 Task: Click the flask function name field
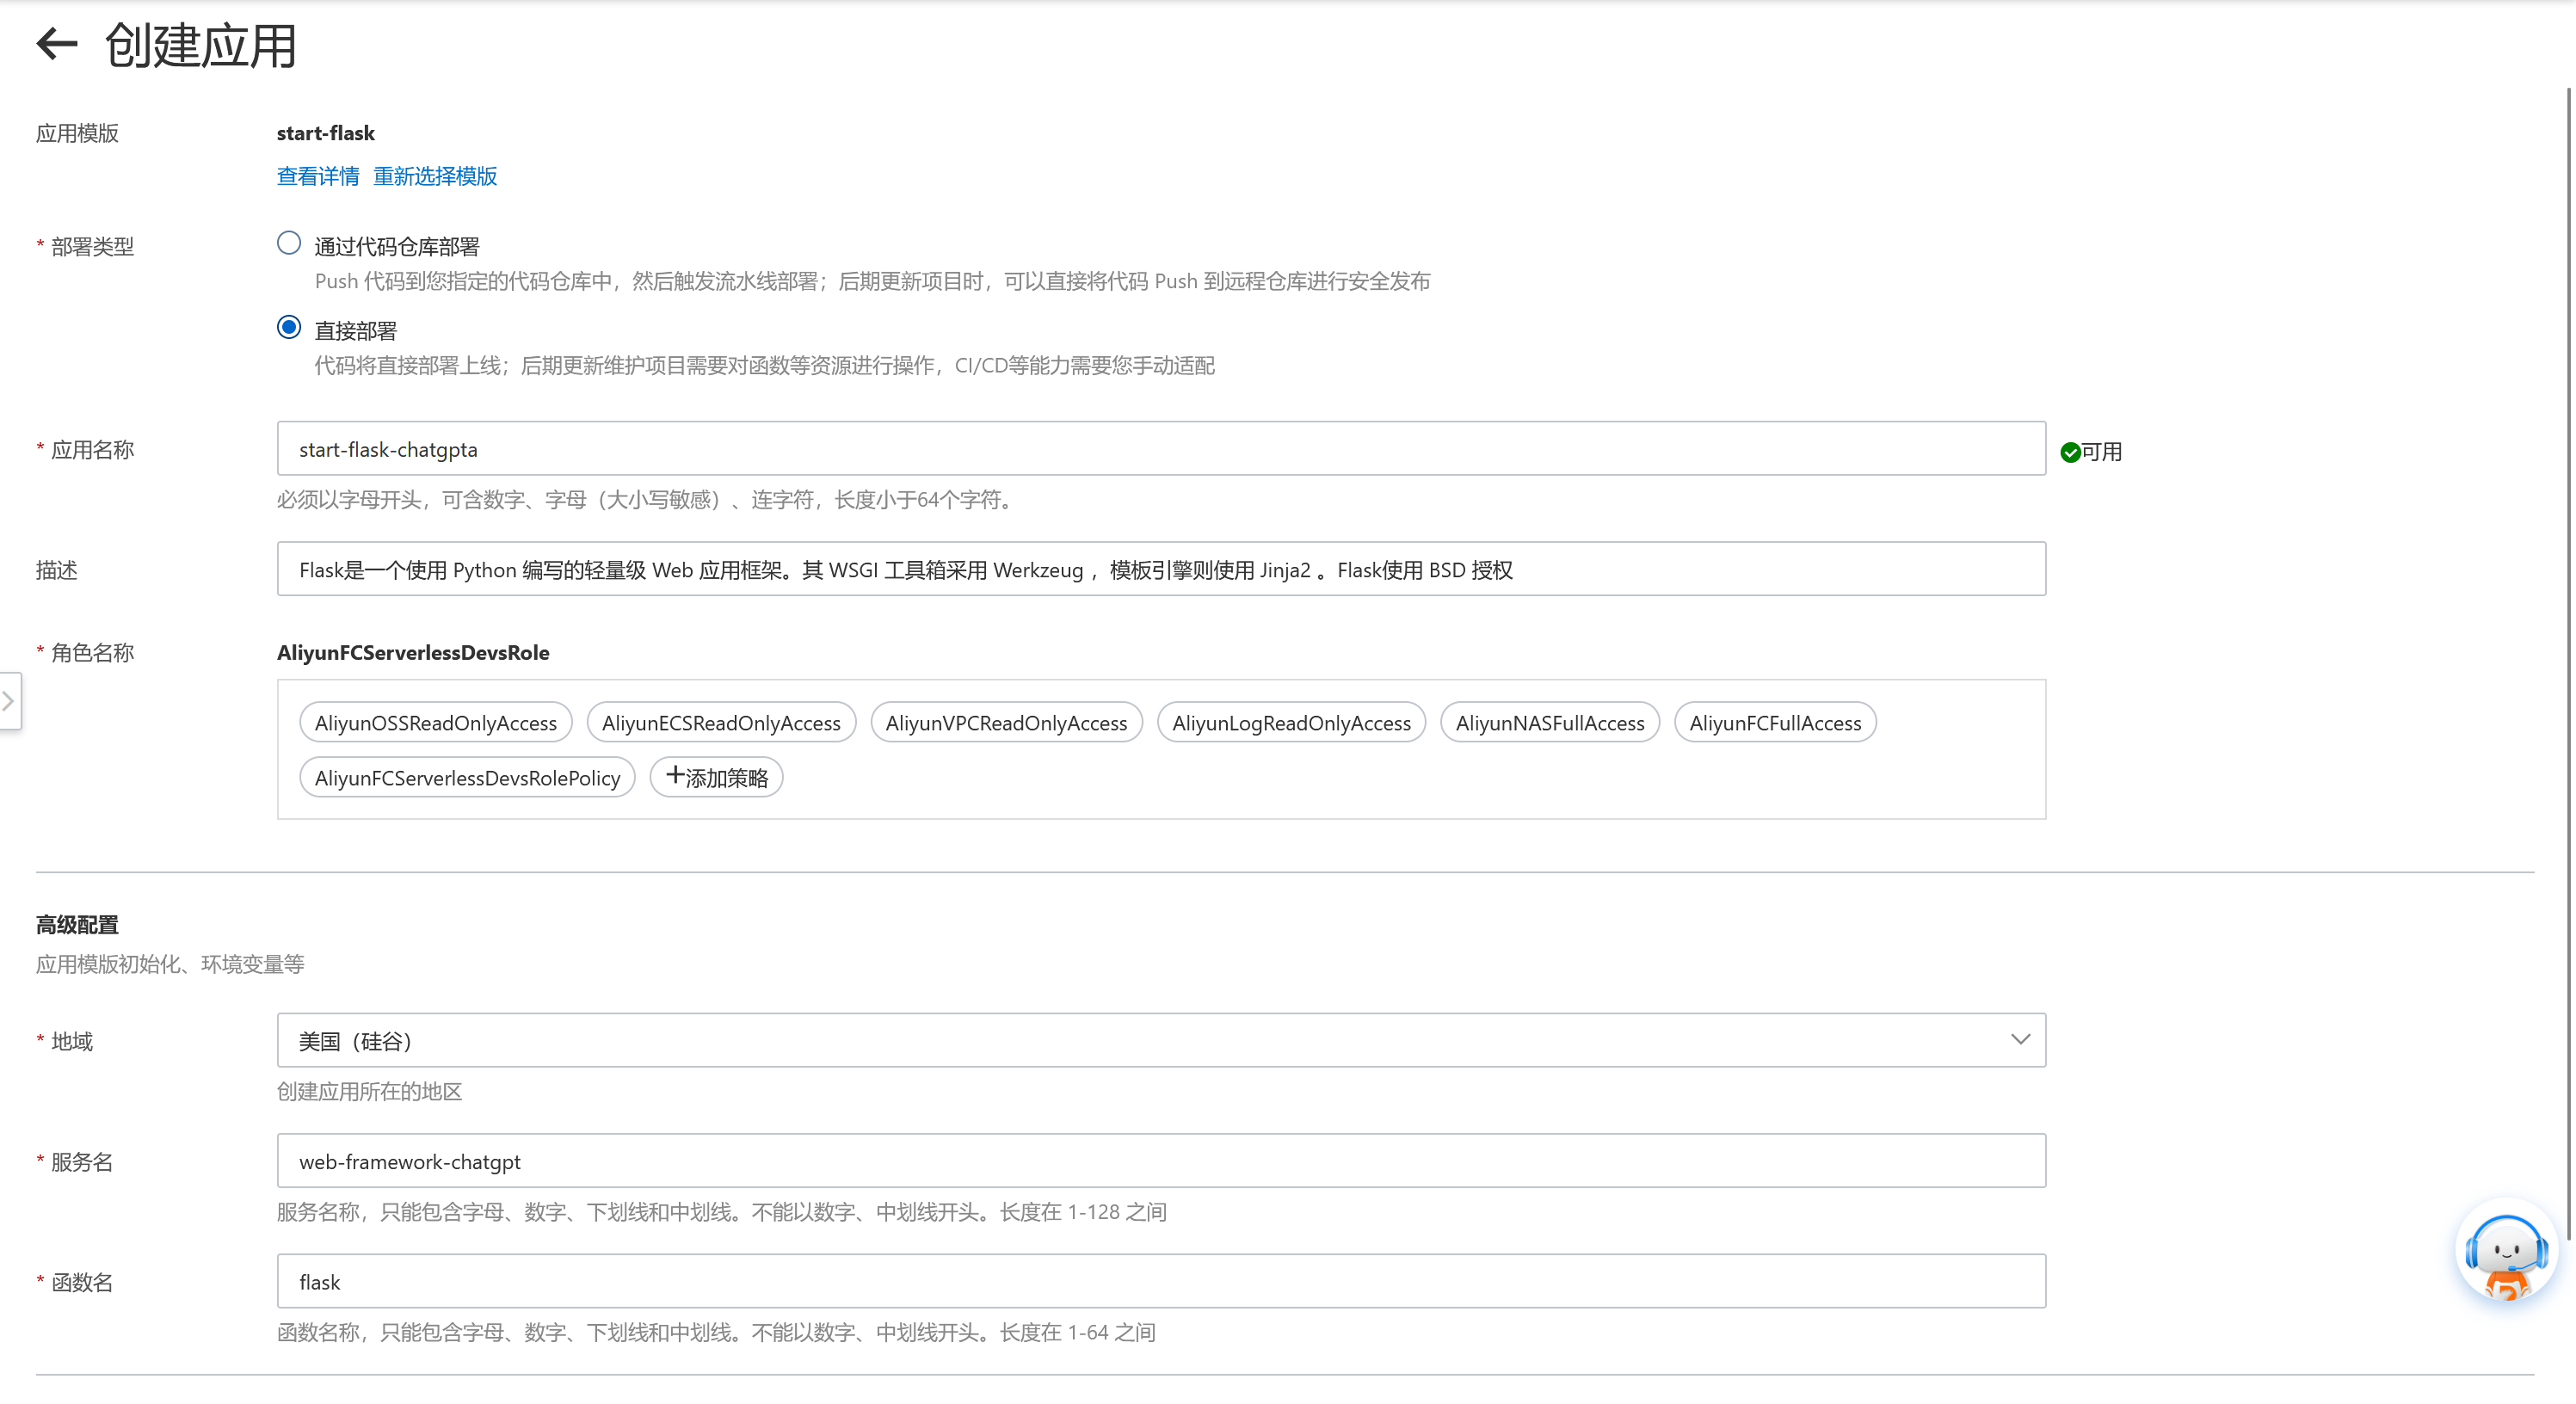(1160, 1281)
